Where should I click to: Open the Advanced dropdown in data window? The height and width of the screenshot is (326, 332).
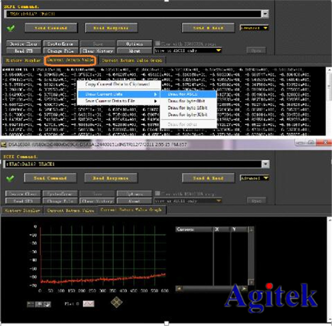254,28
